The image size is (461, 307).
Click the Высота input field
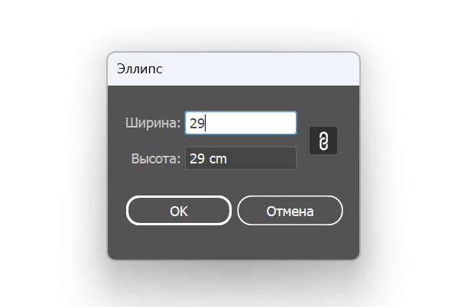[x=241, y=159]
